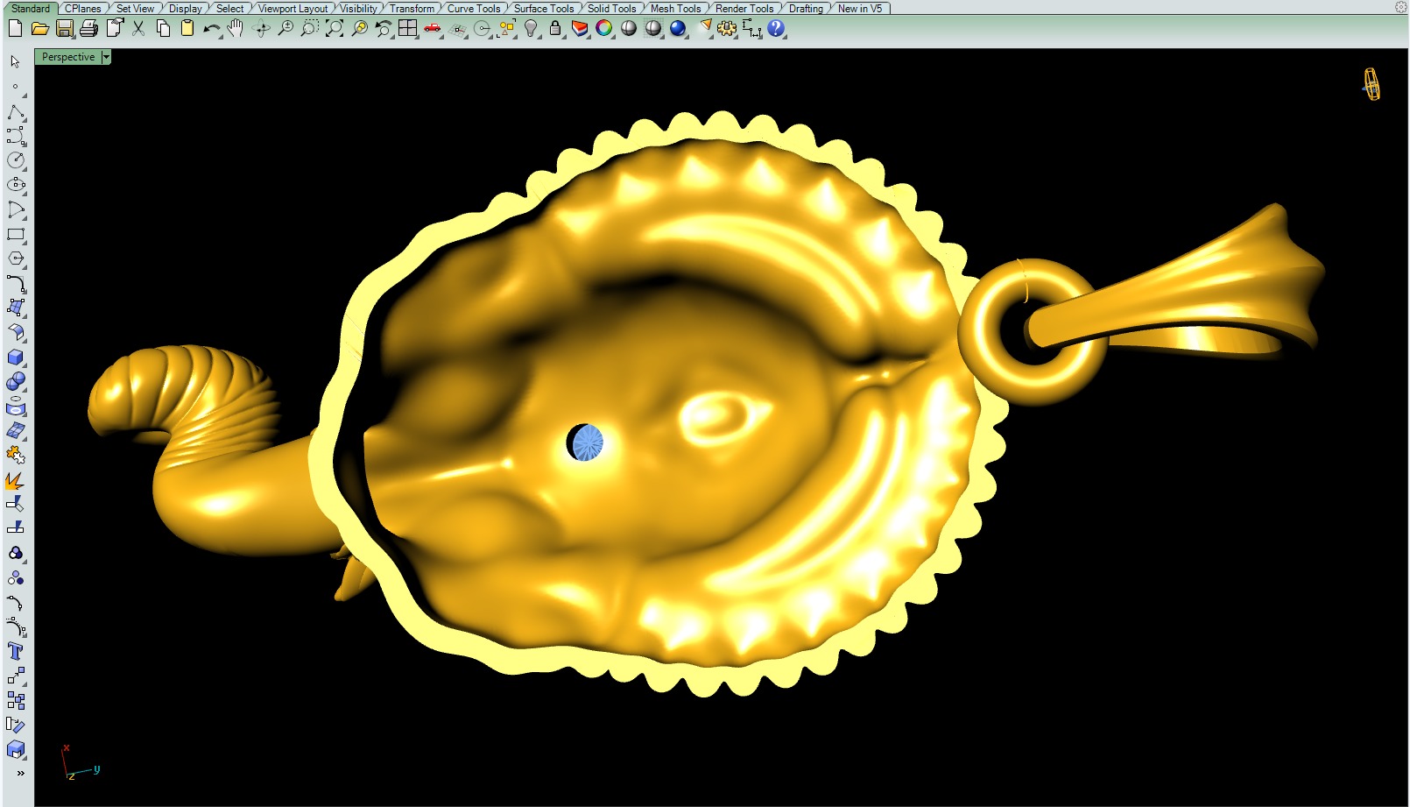Click Zoom Dynamic magnifier icon
Viewport: 1410px width, 807px height.
[x=286, y=28]
